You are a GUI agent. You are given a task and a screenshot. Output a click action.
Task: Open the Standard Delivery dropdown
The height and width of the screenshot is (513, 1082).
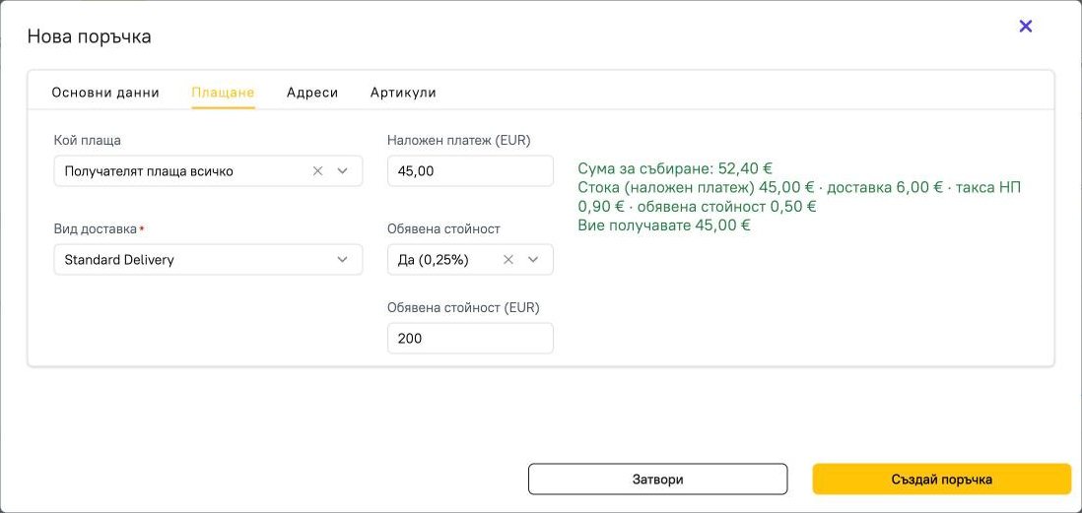click(208, 259)
